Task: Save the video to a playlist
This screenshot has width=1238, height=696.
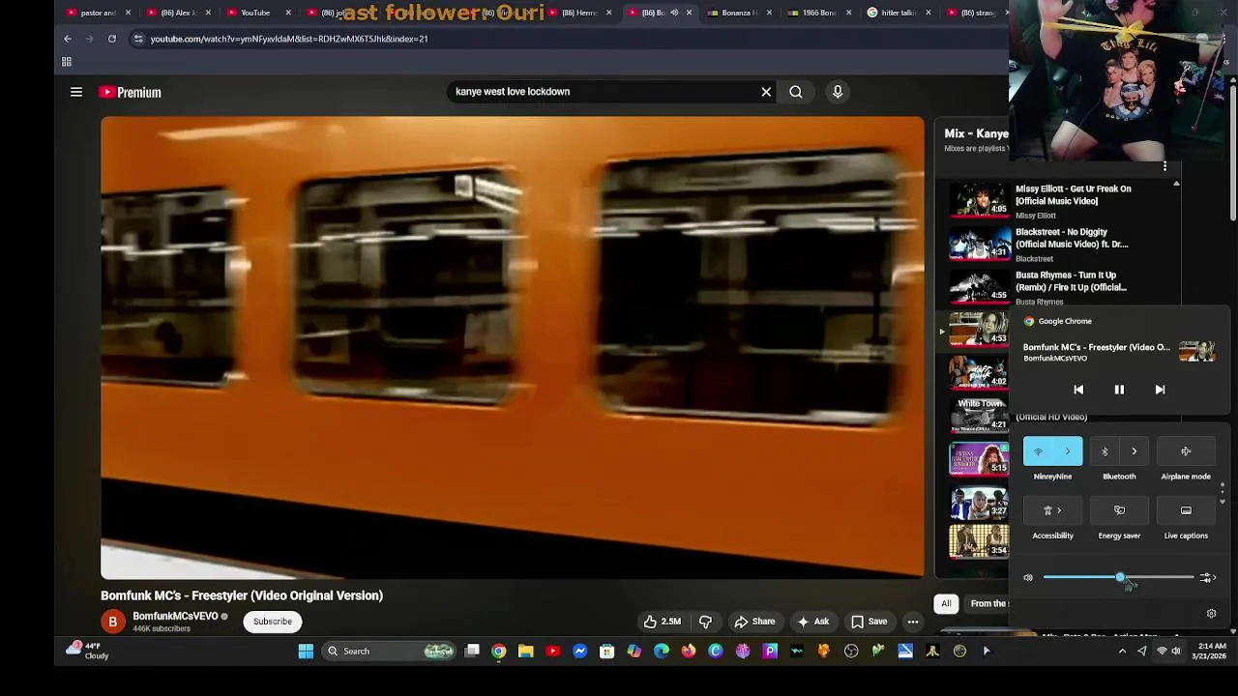Action: pos(869,622)
